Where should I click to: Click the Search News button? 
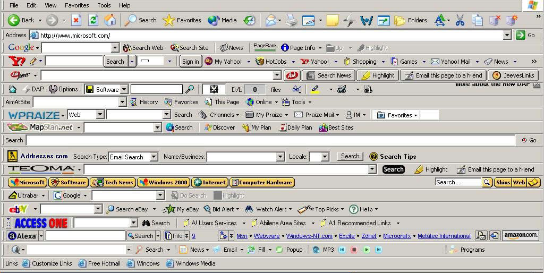tap(328, 75)
